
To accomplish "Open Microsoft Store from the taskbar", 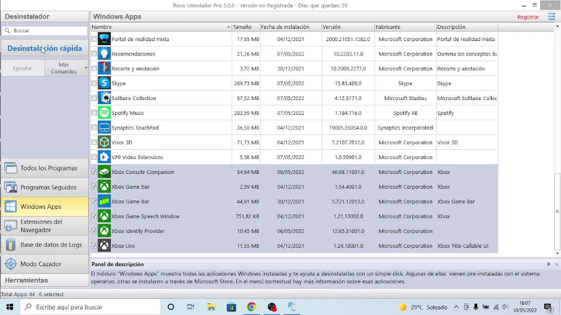I will point(232,307).
